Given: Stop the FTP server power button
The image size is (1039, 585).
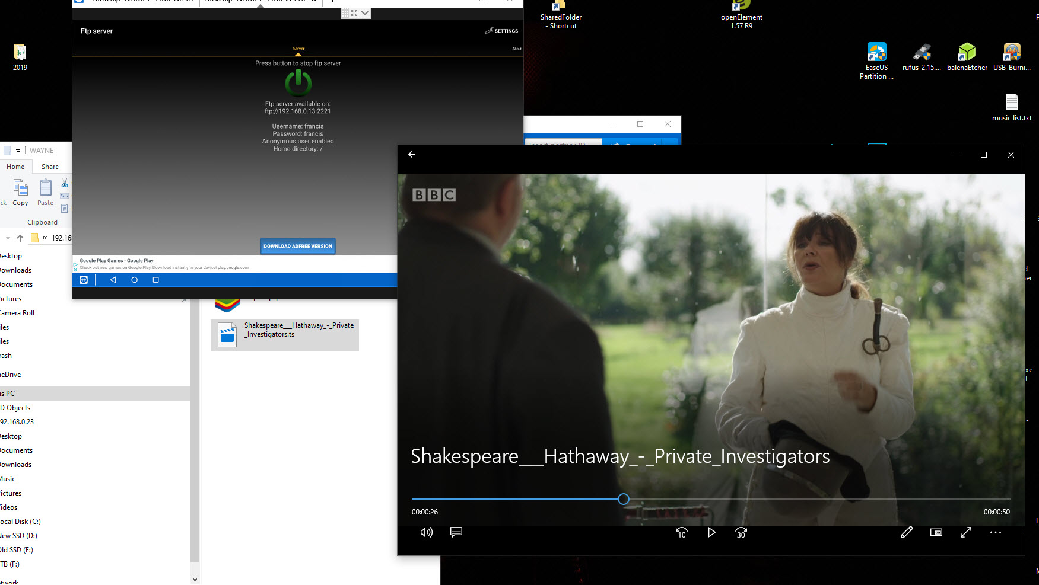Looking at the screenshot, I should click(x=298, y=83).
